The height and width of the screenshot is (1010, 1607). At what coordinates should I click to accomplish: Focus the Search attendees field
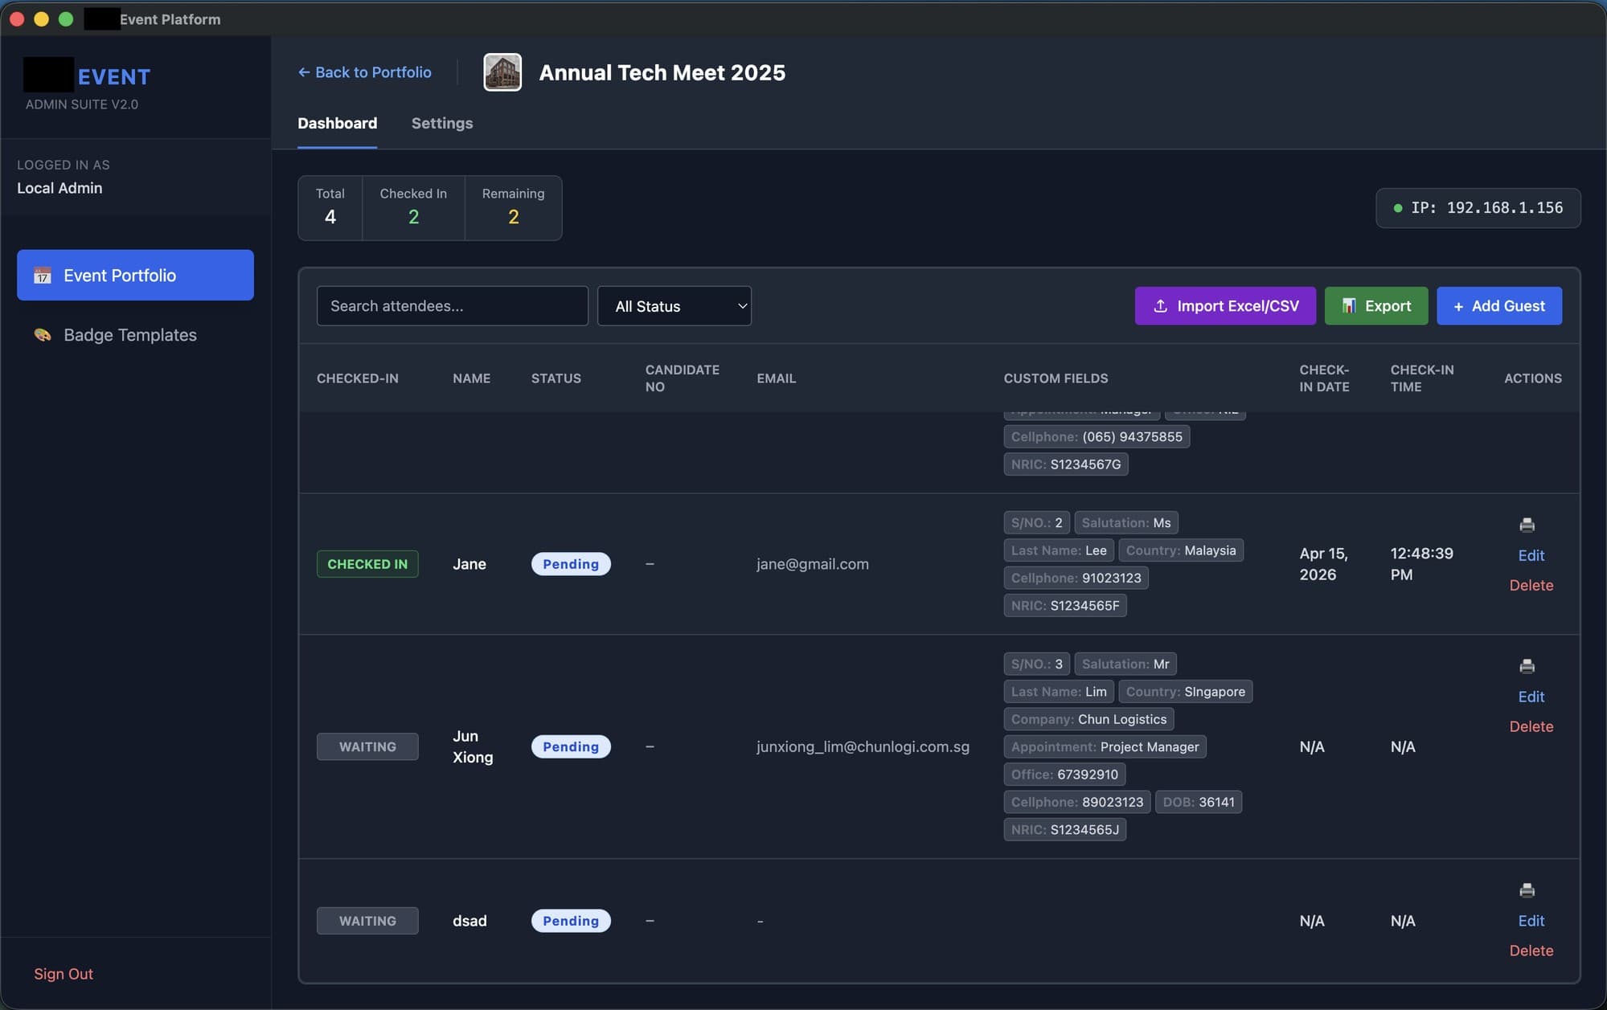[452, 306]
